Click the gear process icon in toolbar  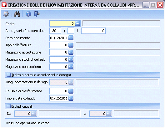pos(6,14)
